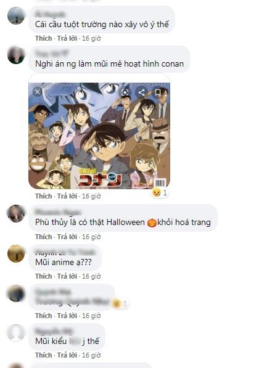Like the 'Cái cầu tuột trường nào' comment
Viewport: 275px width, 368px height.
pos(43,38)
